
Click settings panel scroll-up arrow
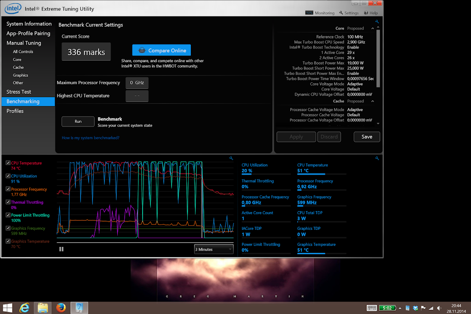pos(378,27)
